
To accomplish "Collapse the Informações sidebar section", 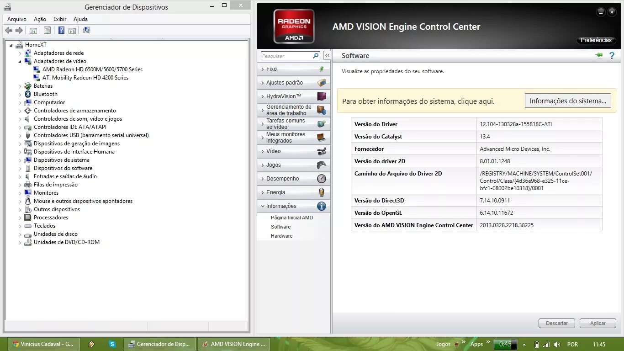I will (x=294, y=206).
